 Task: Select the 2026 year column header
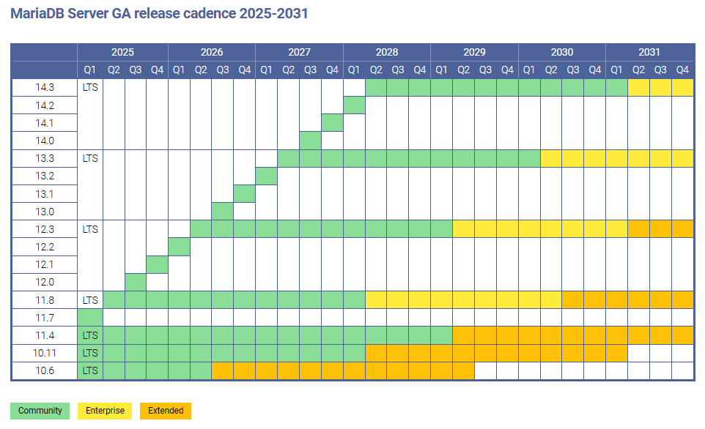pyautogui.click(x=212, y=52)
